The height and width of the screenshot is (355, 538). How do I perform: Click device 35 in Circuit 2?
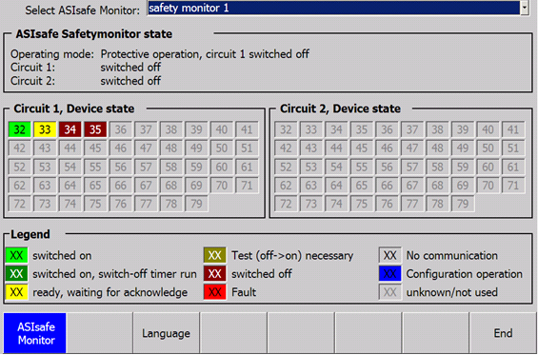pos(362,129)
